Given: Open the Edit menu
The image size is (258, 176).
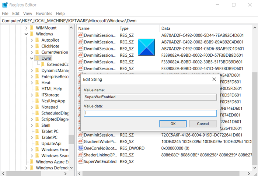Looking at the screenshot, I should (16, 14).
